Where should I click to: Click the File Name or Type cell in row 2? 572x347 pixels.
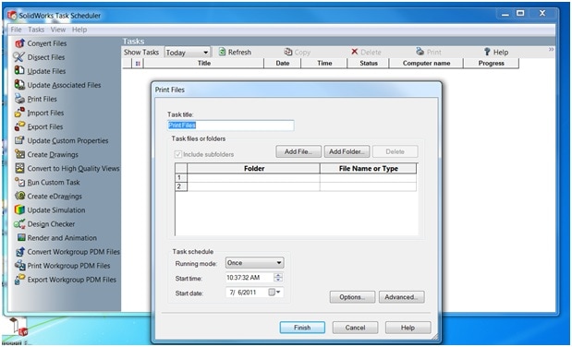point(368,186)
